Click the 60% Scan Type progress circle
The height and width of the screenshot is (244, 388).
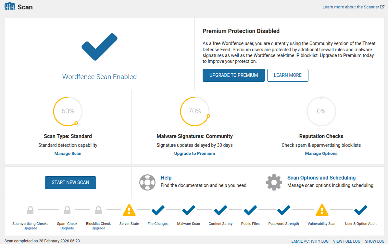point(68,111)
